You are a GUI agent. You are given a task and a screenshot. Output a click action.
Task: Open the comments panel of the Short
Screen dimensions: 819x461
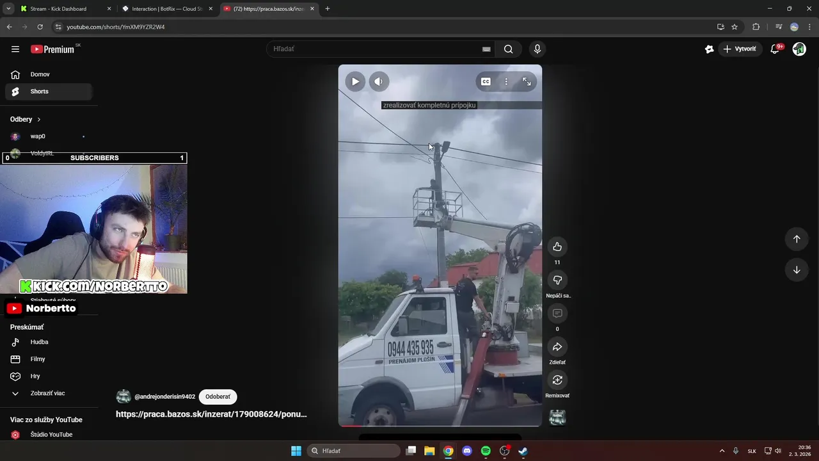pos(557,313)
